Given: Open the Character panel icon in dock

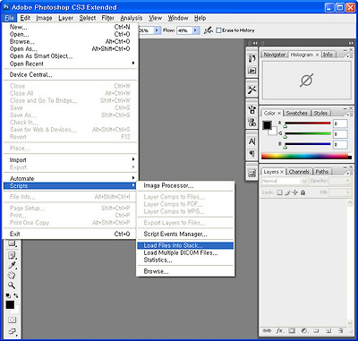Looking at the screenshot, I should click(x=252, y=141).
